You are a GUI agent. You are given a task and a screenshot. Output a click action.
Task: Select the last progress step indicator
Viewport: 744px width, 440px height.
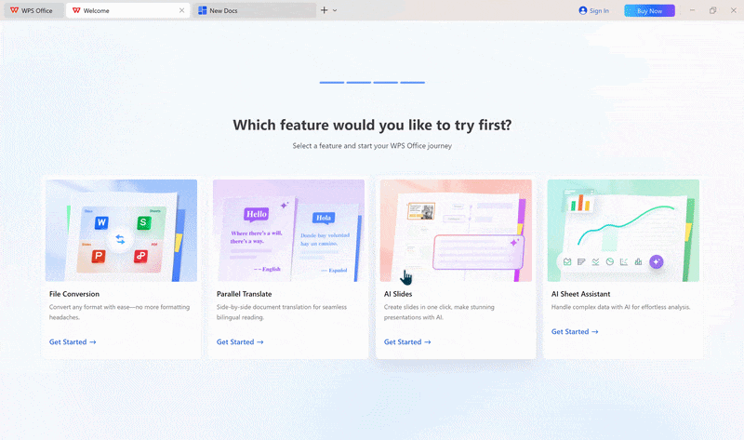tap(412, 83)
